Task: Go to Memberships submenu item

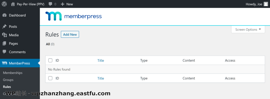Action: point(13,73)
